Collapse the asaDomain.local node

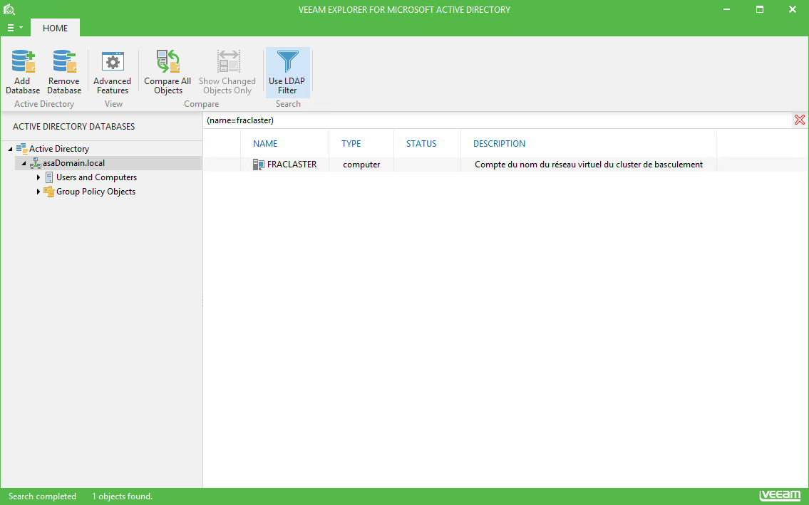(x=24, y=163)
